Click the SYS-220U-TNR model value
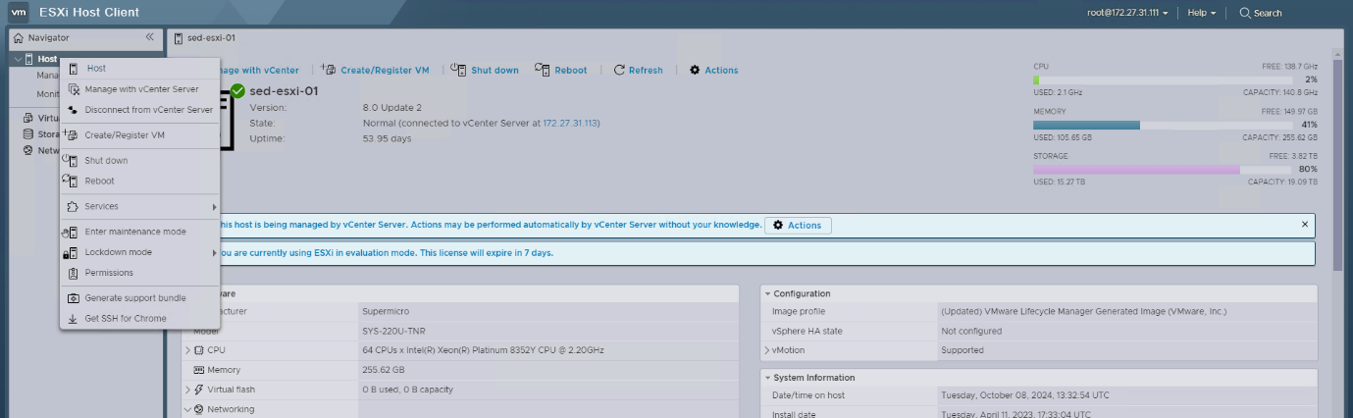1353x418 pixels. coord(395,331)
